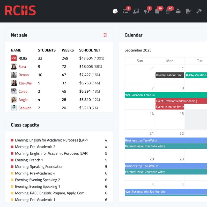Open Parental leave: Chantelle White on Sept 21
207x207 pixels.
point(166,146)
